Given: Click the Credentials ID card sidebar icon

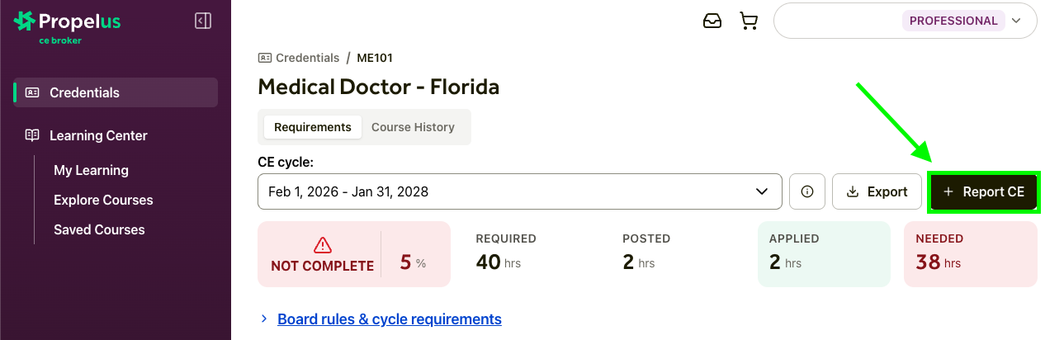Looking at the screenshot, I should coord(32,92).
